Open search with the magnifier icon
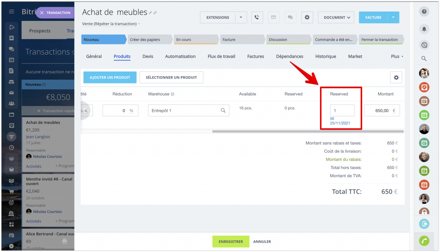Viewport: 440px width, 252px height. [x=424, y=58]
